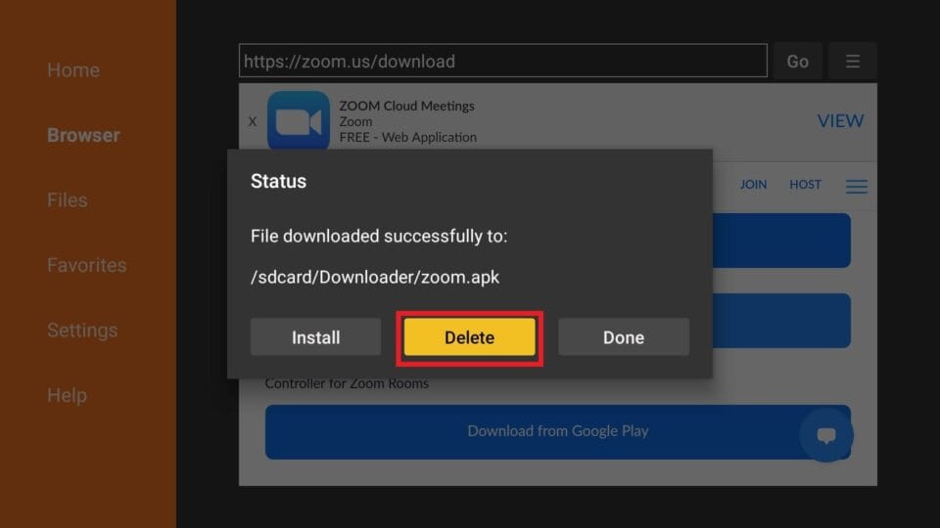Click Download from Google Play button
Viewport: 940px width, 528px height.
pos(557,431)
